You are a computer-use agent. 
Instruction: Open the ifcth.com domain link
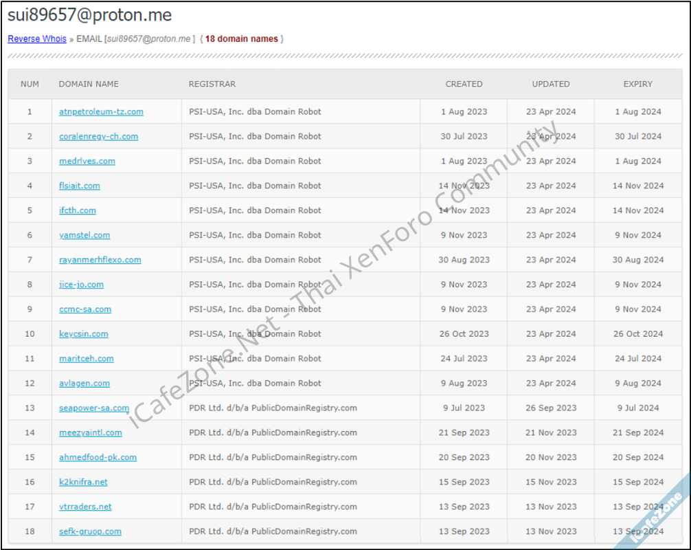pos(77,210)
